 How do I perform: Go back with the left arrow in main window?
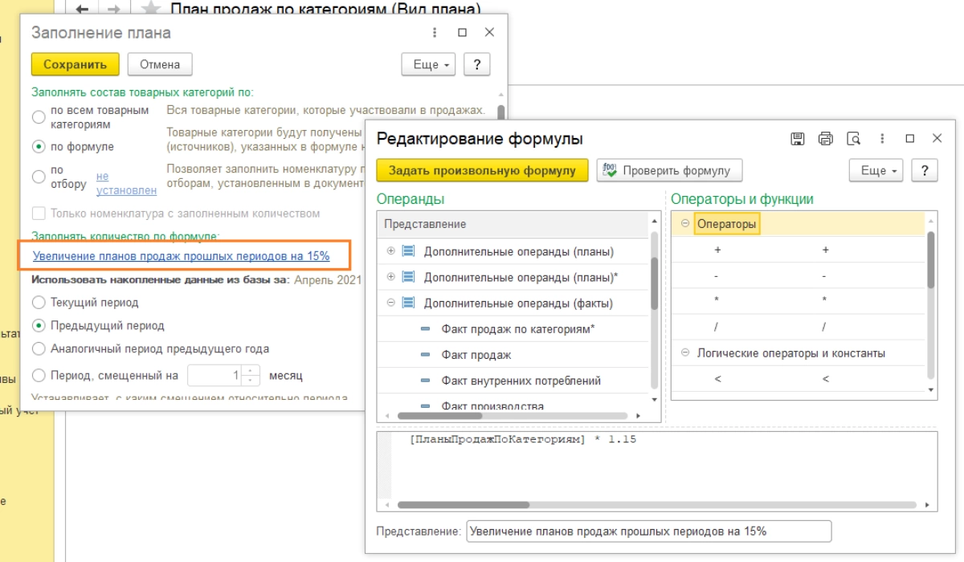[82, 10]
